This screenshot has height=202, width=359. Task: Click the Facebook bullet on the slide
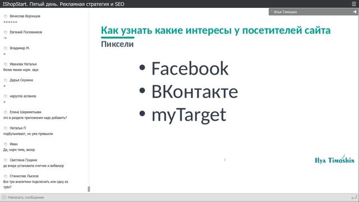coord(190,68)
